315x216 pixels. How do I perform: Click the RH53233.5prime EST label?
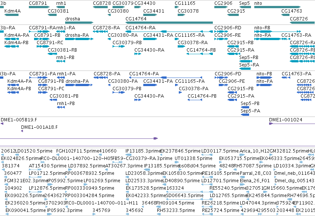point(176,210)
